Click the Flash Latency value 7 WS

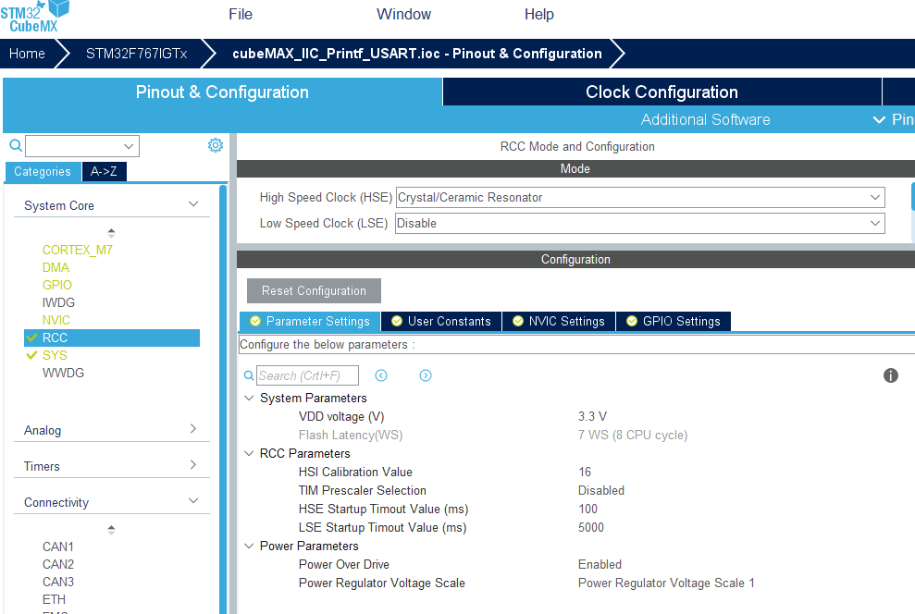[633, 435]
